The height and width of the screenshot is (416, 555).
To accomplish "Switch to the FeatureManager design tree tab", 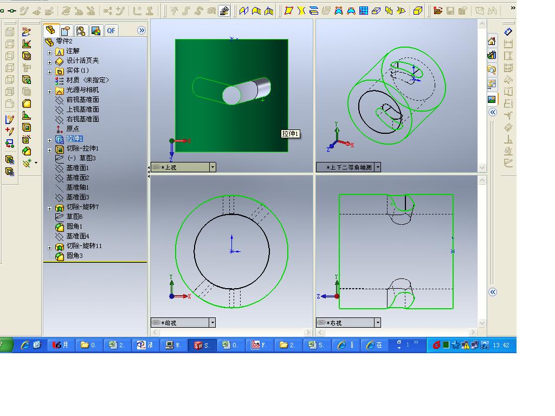I will (50, 30).
